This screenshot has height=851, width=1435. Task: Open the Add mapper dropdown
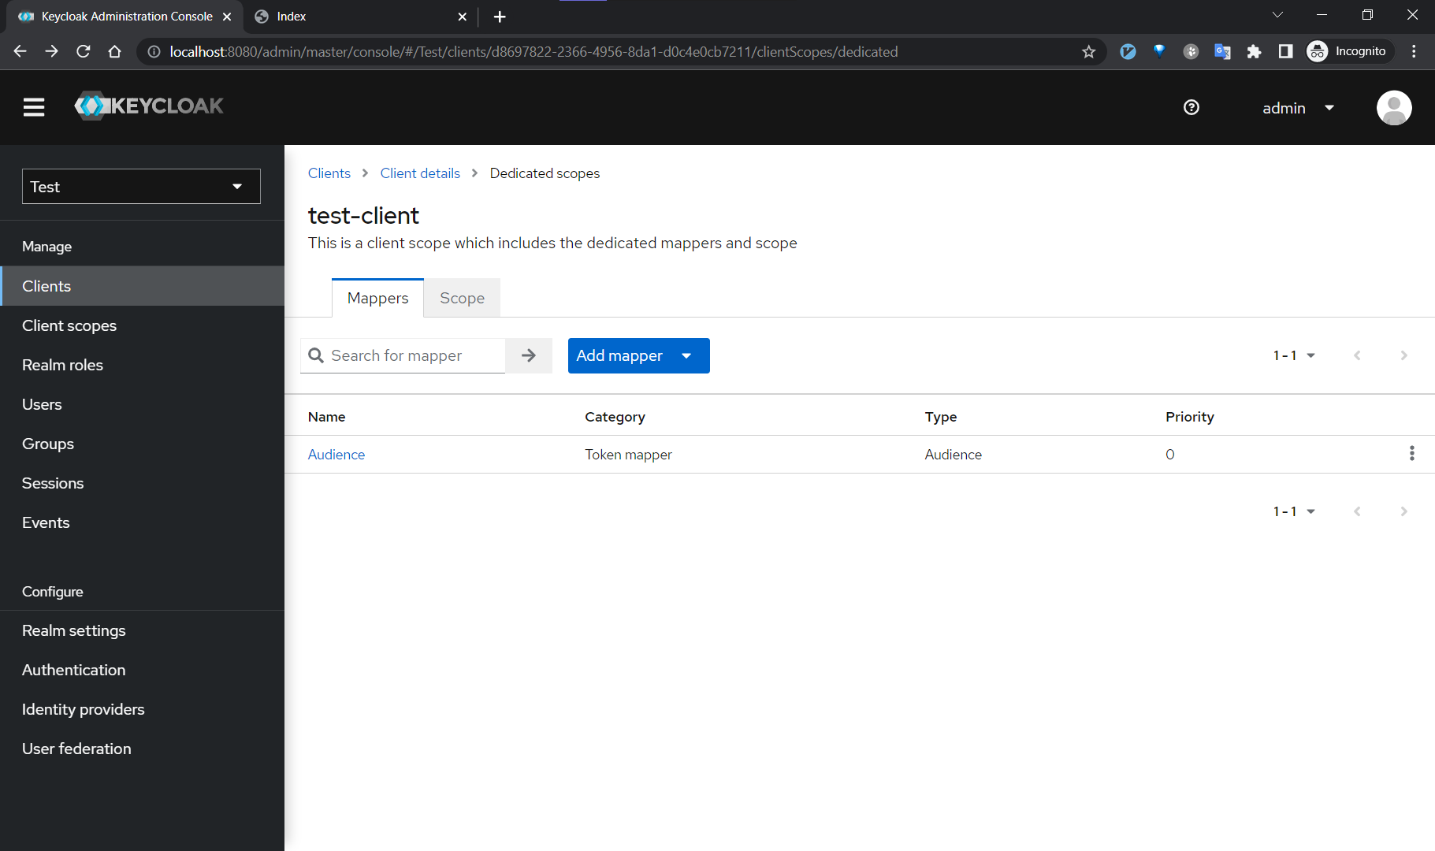click(x=639, y=355)
